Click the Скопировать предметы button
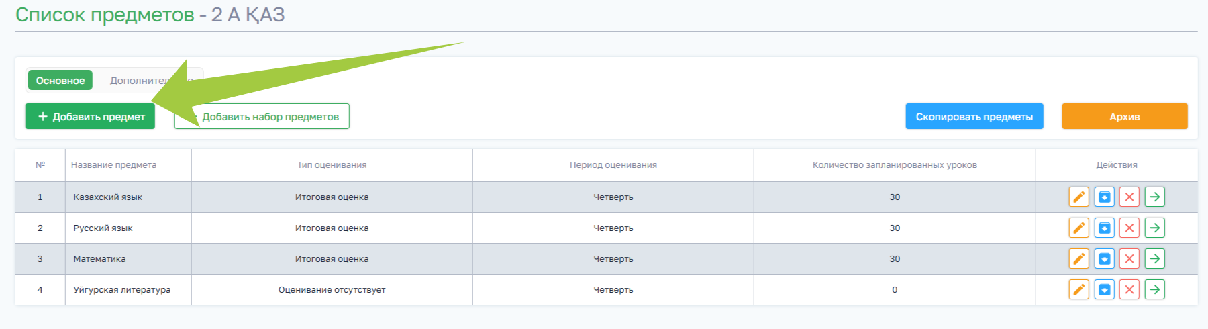This screenshot has width=1208, height=329. [974, 117]
